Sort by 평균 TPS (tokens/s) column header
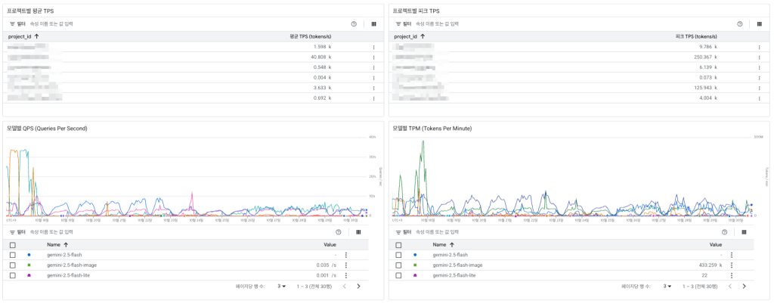This screenshot has width=774, height=304. [310, 36]
